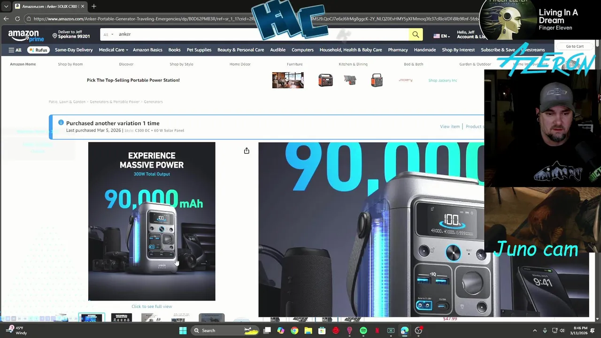Open the main 90,000 mAh product image
Image resolution: width=601 pixels, height=338 pixels.
pyautogui.click(x=152, y=221)
